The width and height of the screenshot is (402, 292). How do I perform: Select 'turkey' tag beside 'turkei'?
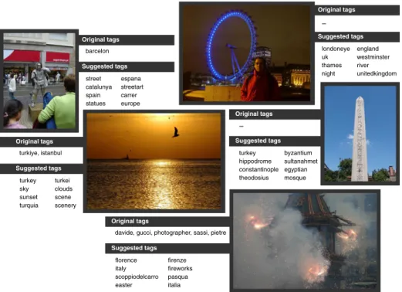coord(28,181)
